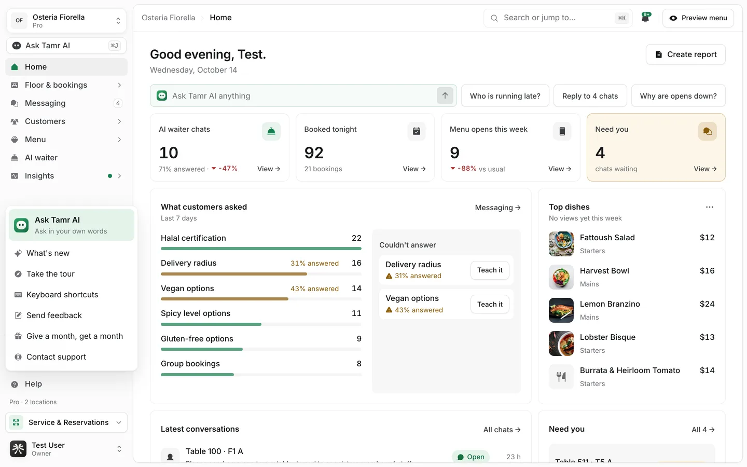
Task: Click the Insights chart icon
Action: (15, 176)
